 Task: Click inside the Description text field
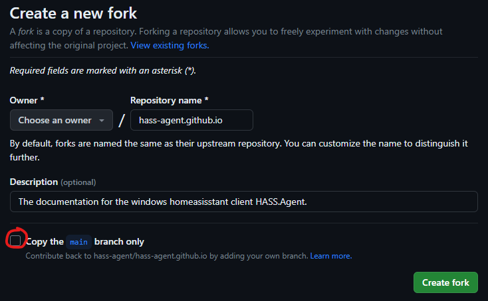tap(243, 202)
